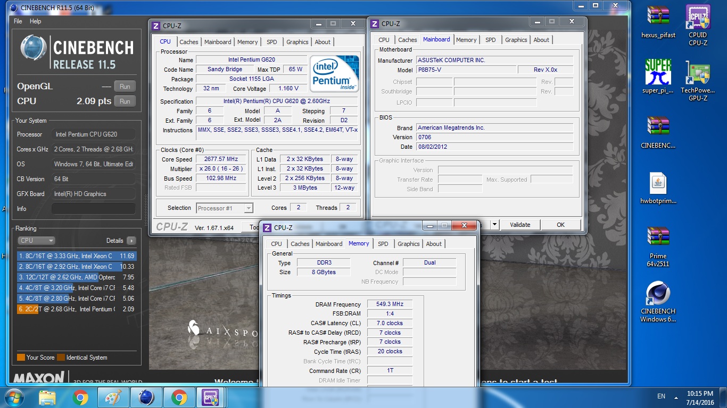Click the DRAM Frequency 549.3 MHz value
This screenshot has width=727, height=408.
coord(390,304)
